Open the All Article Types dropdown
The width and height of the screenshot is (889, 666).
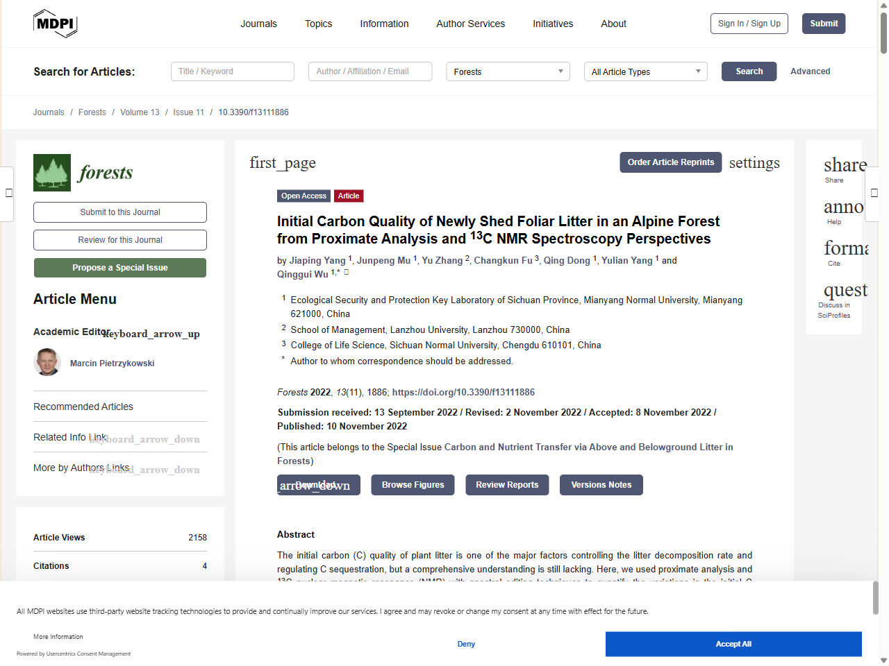coord(645,71)
